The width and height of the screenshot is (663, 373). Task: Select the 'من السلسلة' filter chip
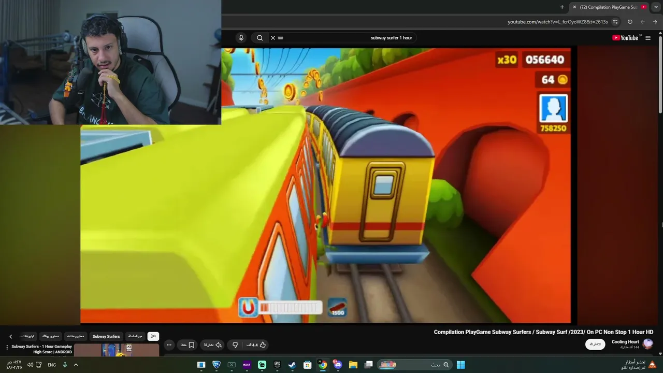pyautogui.click(x=136, y=336)
